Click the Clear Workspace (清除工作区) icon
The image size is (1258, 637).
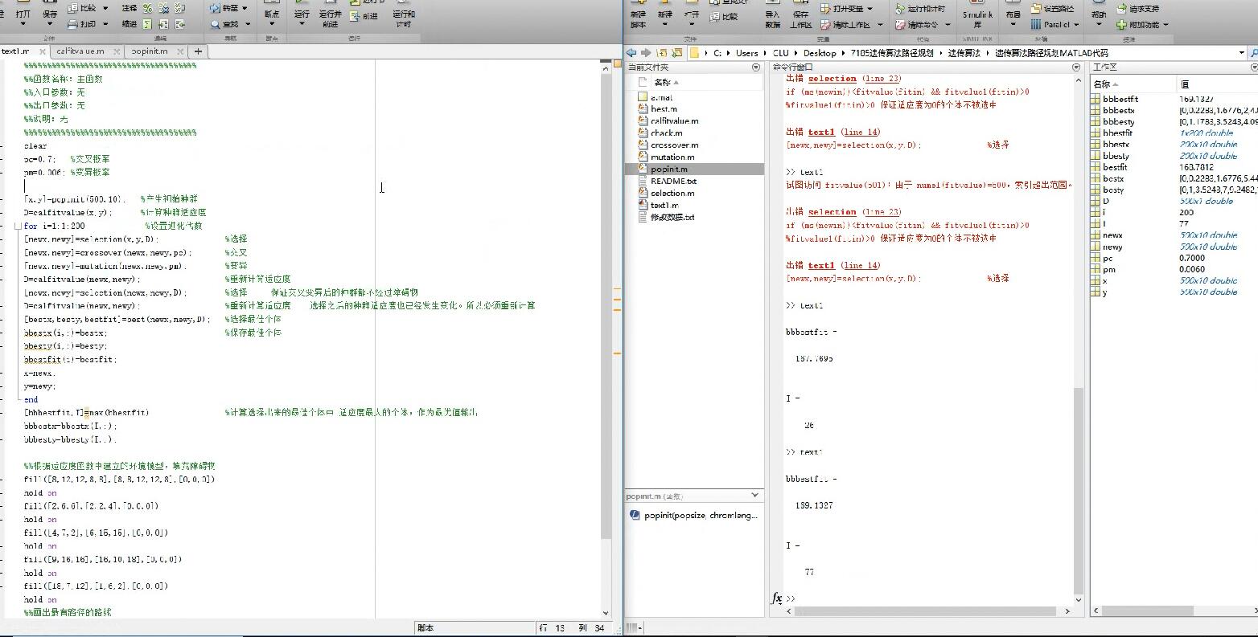coord(826,24)
